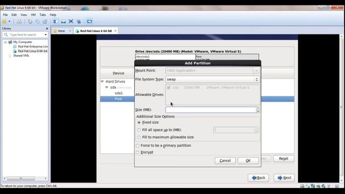The image size is (345, 194).
Task: Toggle the sda allowable drive checkbox
Action: coord(169,87)
